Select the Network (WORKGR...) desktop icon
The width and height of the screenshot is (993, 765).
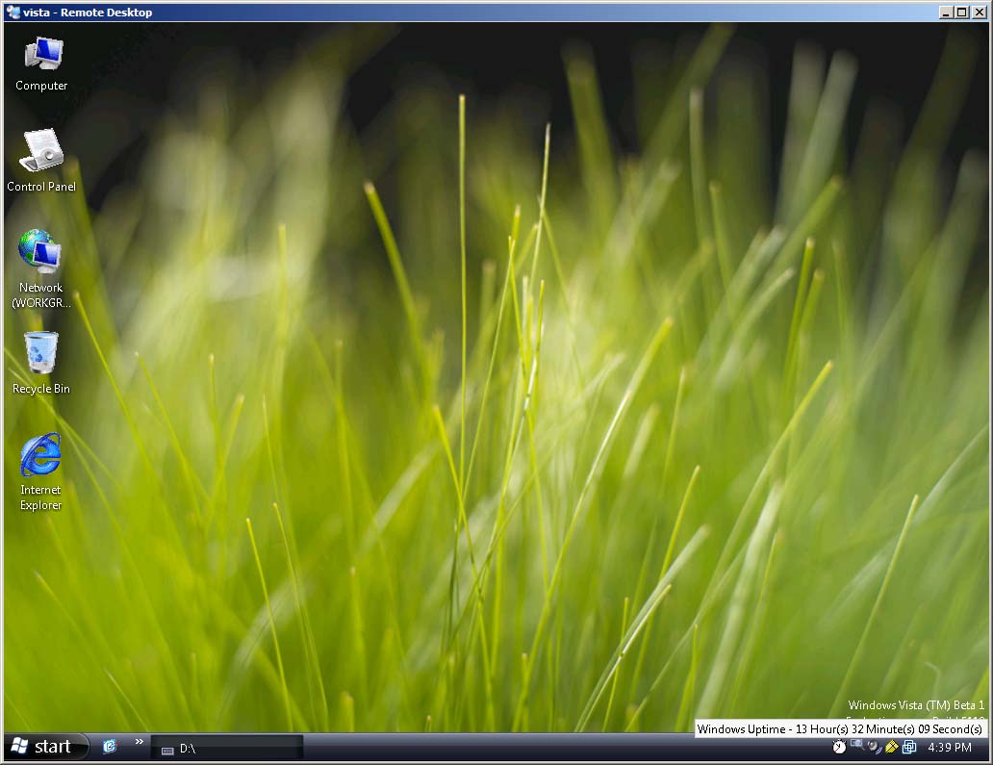(40, 269)
